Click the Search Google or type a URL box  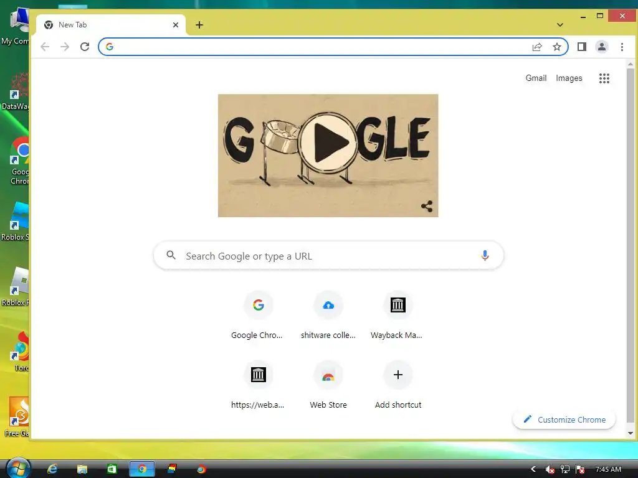tap(328, 256)
